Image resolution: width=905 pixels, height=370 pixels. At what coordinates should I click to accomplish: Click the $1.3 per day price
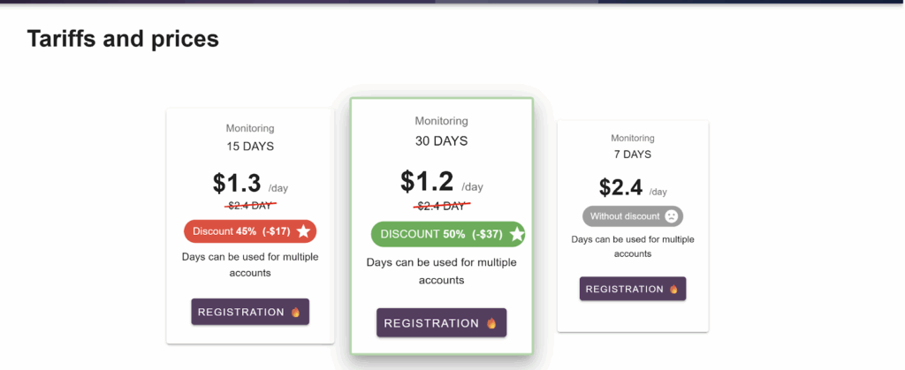[x=237, y=183]
